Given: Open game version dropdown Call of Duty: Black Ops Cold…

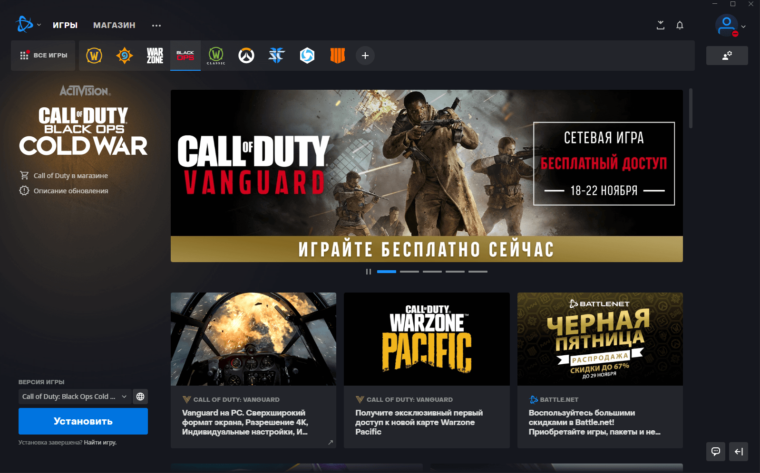Looking at the screenshot, I should point(75,397).
